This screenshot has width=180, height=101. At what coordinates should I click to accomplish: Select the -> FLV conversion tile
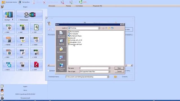(22, 65)
